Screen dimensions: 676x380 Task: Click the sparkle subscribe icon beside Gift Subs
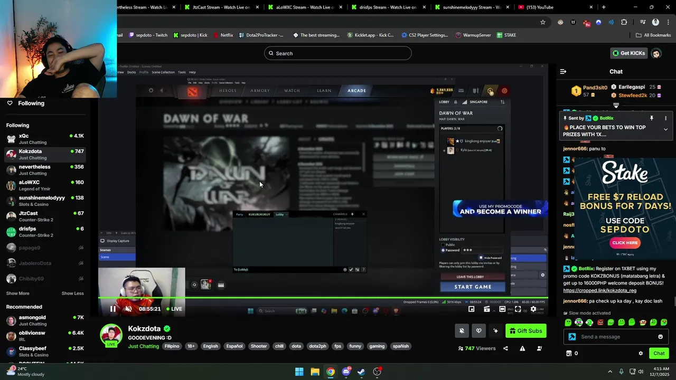point(495,331)
